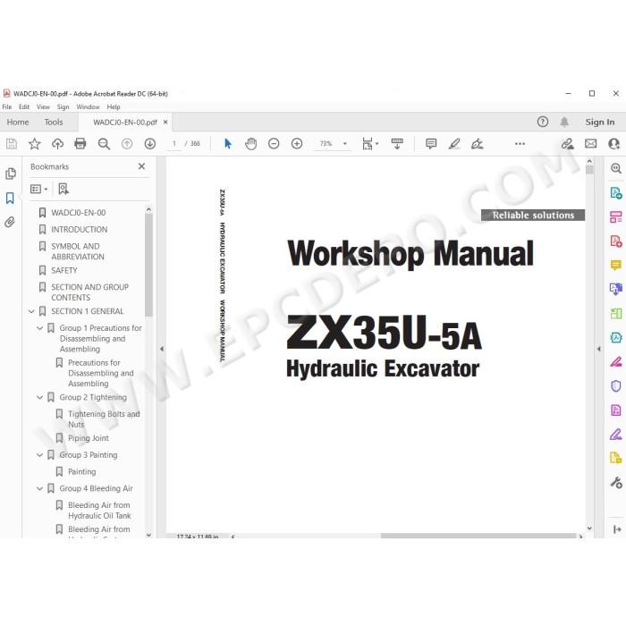Image resolution: width=626 pixels, height=626 pixels.
Task: Open the Edit menu
Action: (24, 107)
